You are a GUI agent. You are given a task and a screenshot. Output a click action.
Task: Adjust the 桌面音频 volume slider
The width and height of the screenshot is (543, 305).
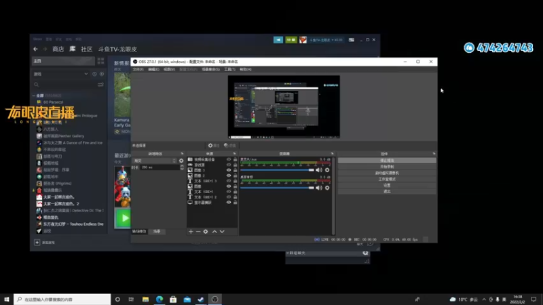coord(277,188)
